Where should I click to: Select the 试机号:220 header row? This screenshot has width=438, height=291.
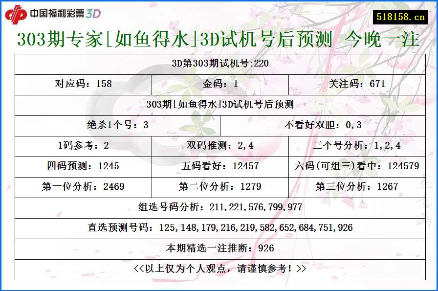point(219,63)
